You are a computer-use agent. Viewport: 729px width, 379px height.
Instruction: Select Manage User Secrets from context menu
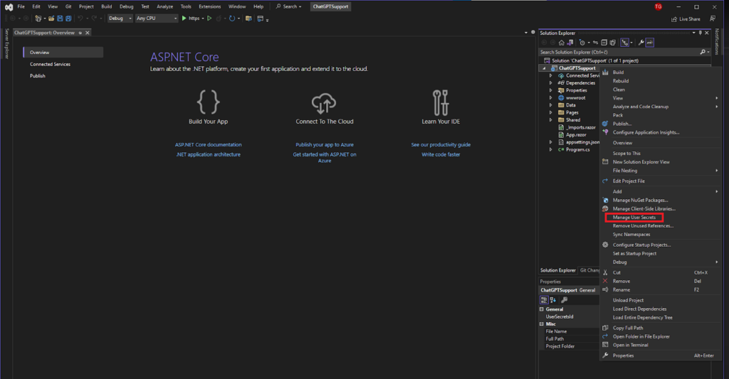pyautogui.click(x=634, y=218)
